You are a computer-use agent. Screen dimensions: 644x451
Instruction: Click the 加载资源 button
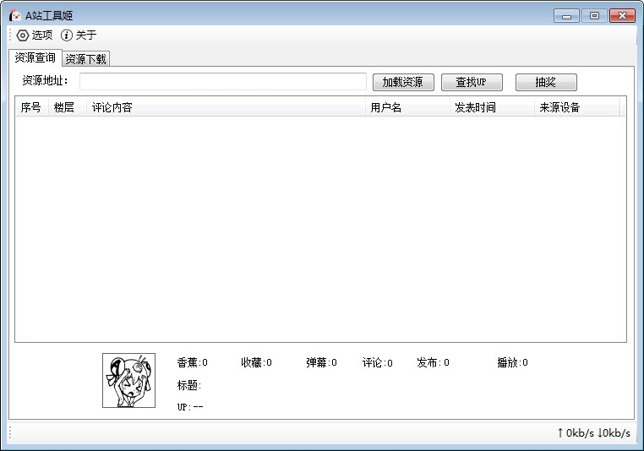click(x=403, y=82)
